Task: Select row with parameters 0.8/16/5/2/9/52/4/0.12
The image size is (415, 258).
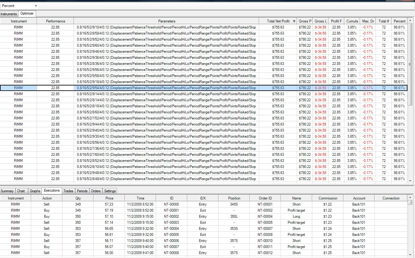Action: 204,39
